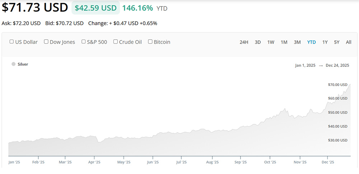The height and width of the screenshot is (174, 359).
Task: Click the Apr '25 axis marker
Action: [94, 162]
